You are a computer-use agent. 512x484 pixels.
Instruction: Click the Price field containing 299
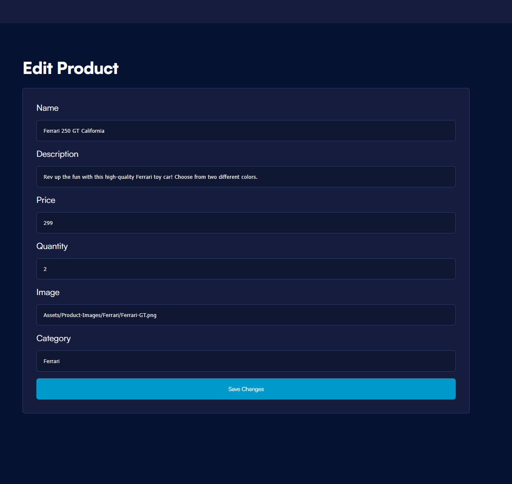click(246, 223)
